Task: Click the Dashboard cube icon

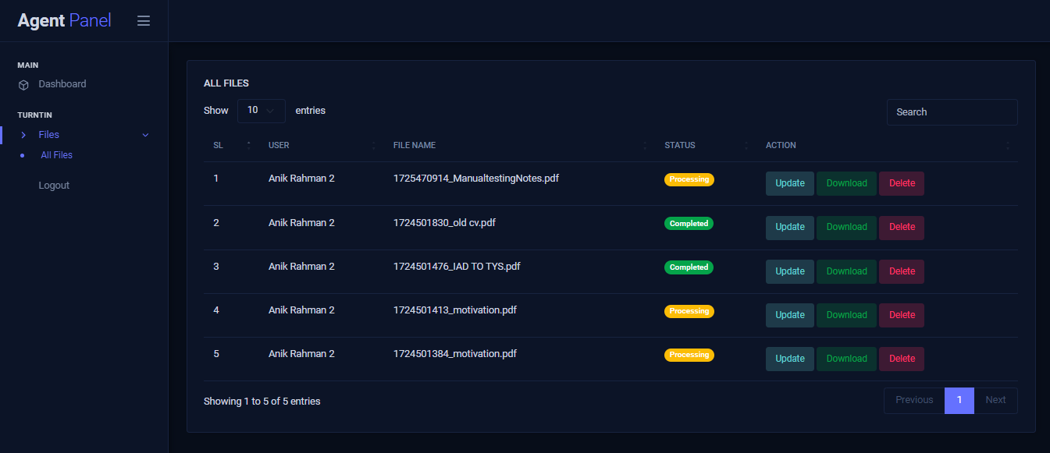Action: 23,84
